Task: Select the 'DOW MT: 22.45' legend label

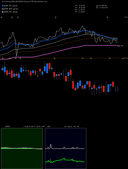Action: click(11, 9)
